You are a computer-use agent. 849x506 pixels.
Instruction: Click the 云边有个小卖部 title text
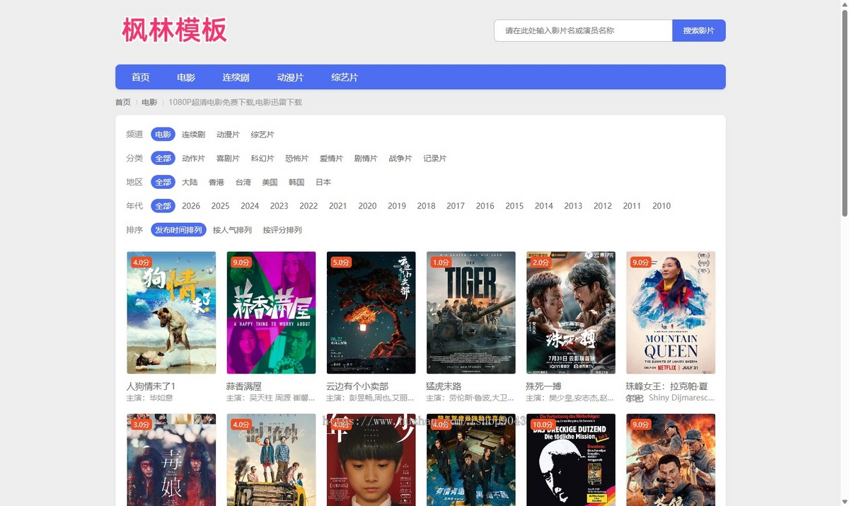click(357, 386)
